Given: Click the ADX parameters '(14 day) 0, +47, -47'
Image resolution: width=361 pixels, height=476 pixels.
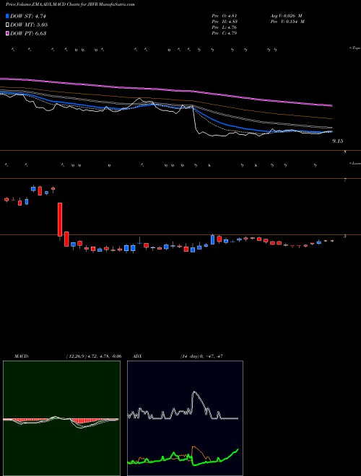Looking at the screenshot, I should (x=201, y=356).
